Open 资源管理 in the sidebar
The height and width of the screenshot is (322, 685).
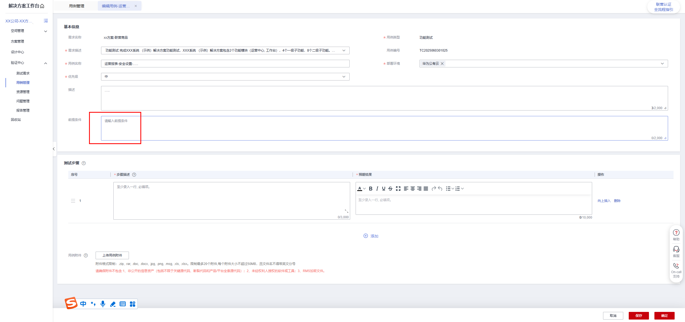point(23,92)
